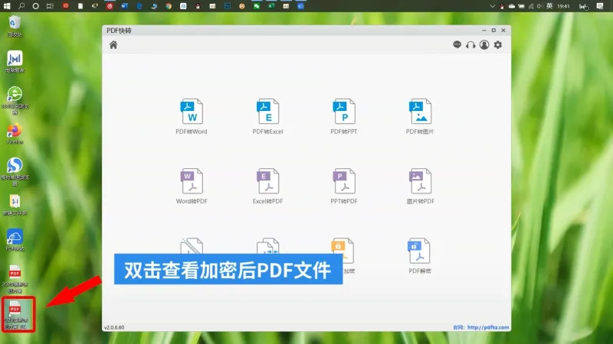613x344 pixels.
Task: Switch to WeChat in the taskbar
Action: pyautogui.click(x=257, y=6)
